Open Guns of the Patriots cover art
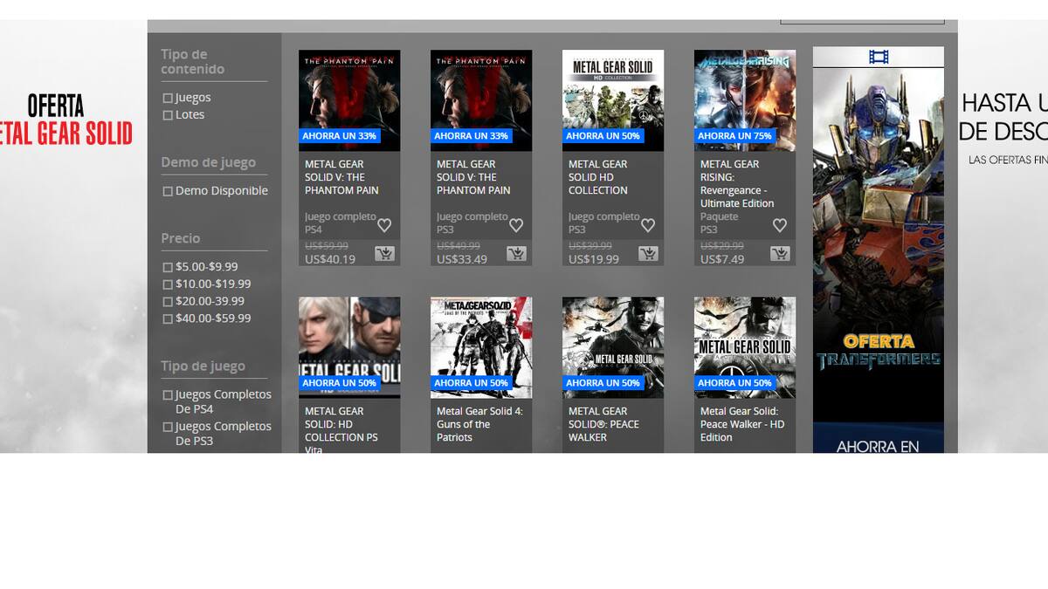Screen dimensions: 1048x589 (x=481, y=347)
